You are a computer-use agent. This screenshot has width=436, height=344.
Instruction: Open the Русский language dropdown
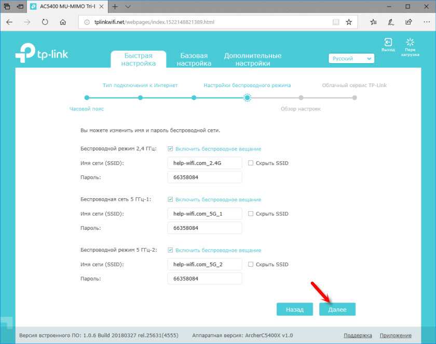coord(351,59)
